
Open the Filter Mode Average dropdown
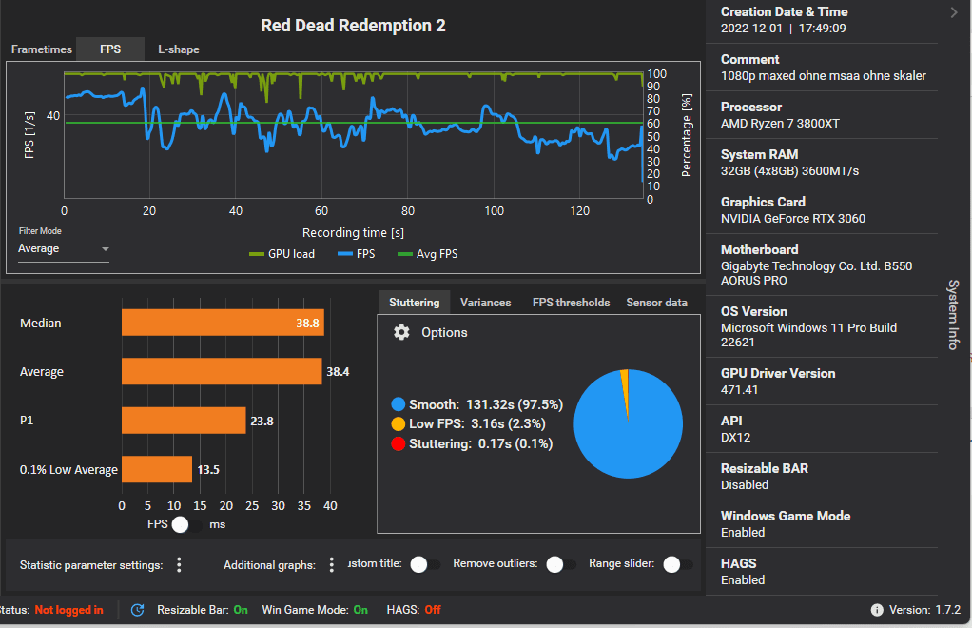point(63,248)
